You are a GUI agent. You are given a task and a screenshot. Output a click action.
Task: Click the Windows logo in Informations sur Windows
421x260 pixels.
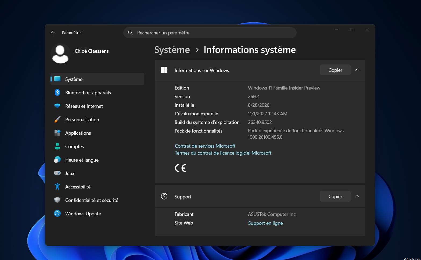pos(164,70)
